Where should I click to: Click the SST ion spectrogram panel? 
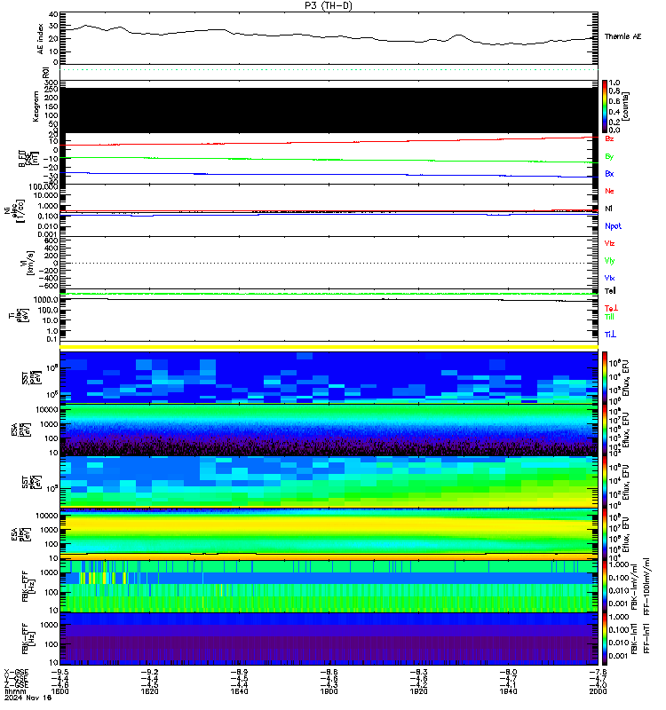tap(329, 377)
